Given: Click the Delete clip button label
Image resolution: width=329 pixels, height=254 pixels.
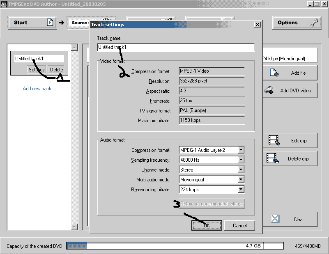Looking at the screenshot, I should (298, 159).
